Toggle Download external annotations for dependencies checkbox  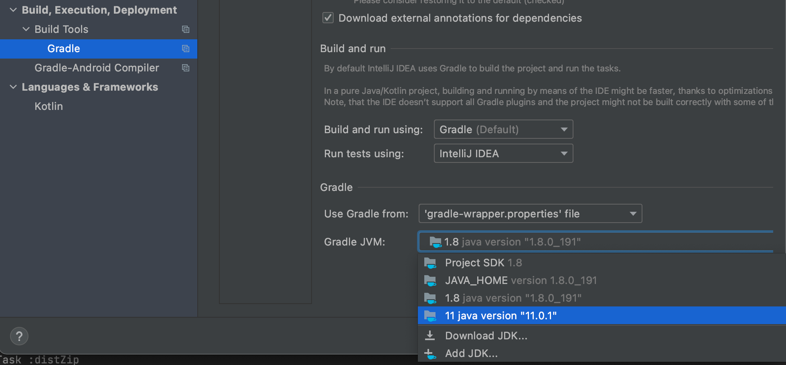point(328,18)
